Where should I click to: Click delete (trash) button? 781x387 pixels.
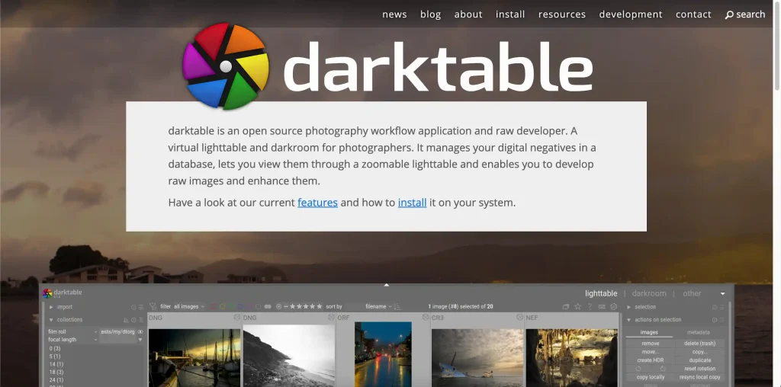click(700, 344)
